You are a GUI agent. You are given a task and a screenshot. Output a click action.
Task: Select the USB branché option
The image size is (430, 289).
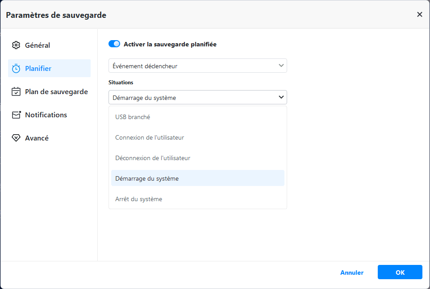(133, 117)
